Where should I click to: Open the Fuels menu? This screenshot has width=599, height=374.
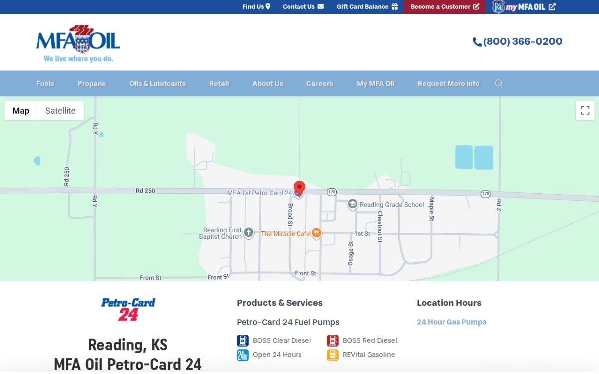[45, 83]
